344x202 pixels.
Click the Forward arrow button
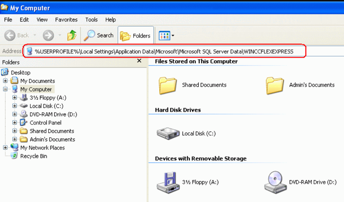coord(48,35)
